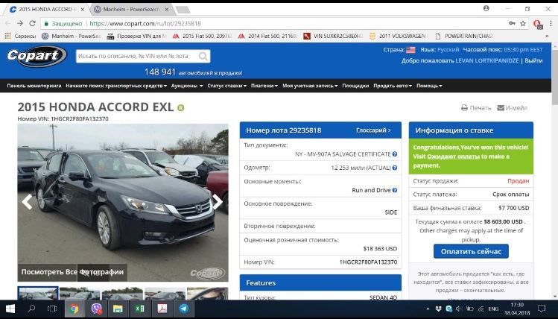Open Viber from the Windows taskbar

click(x=95, y=309)
